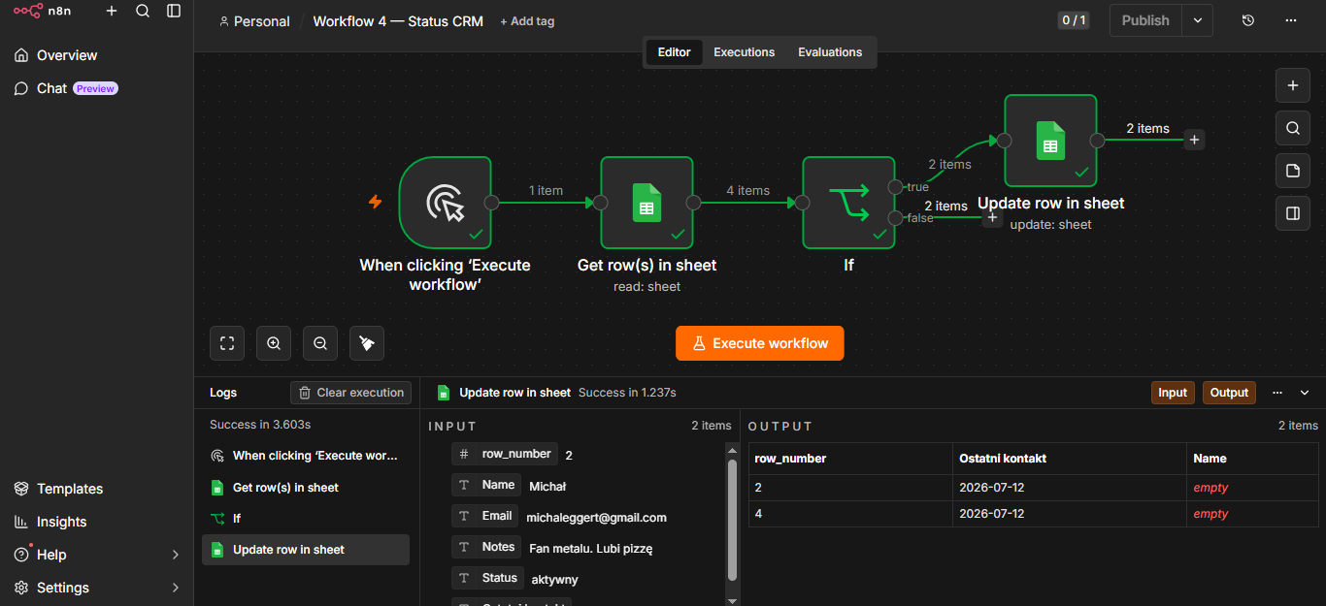
Task: Click the n8n logo icon
Action: (27, 11)
